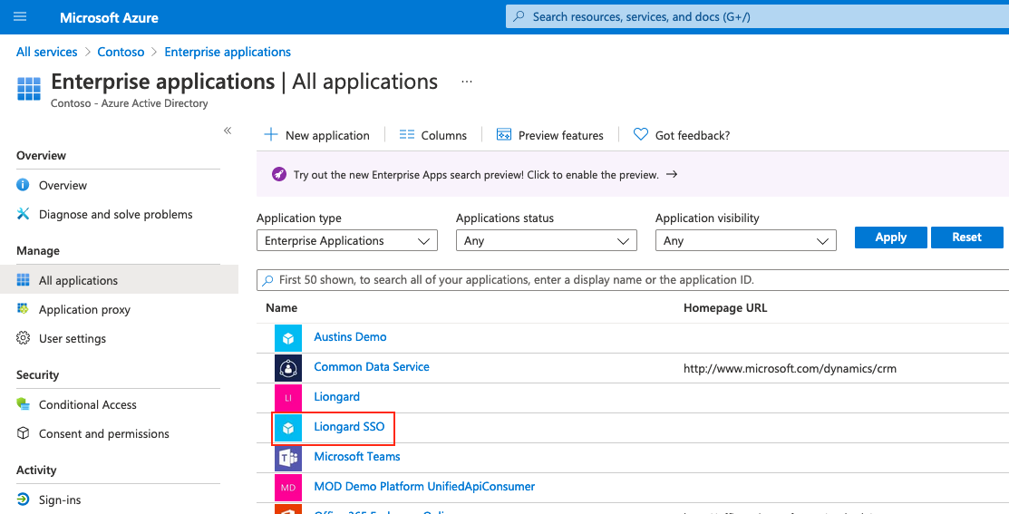Open the Austins Demo application
Screen dimensions: 1009x514
tap(350, 337)
